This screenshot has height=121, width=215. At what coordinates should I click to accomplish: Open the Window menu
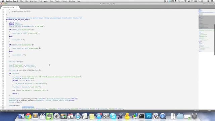(x=72, y=1)
